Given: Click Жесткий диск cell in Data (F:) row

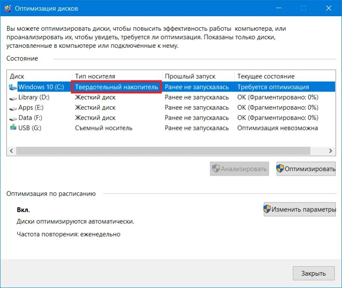Looking at the screenshot, I should point(95,118).
